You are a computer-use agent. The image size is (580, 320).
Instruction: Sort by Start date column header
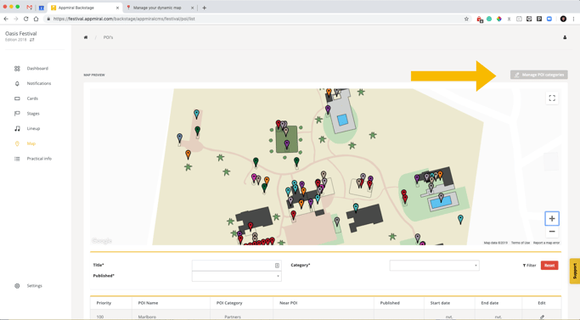pyautogui.click(x=440, y=303)
